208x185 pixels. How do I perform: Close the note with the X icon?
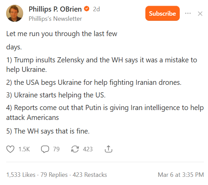coord(200,14)
